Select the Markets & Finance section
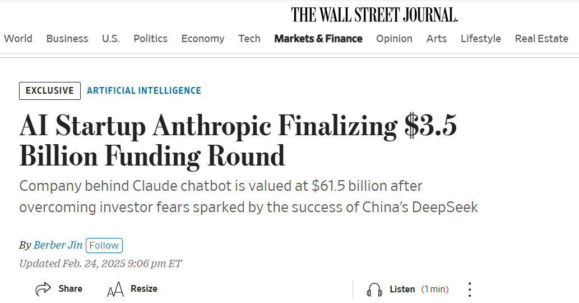Viewport: 579px width, 303px height. pyautogui.click(x=318, y=39)
